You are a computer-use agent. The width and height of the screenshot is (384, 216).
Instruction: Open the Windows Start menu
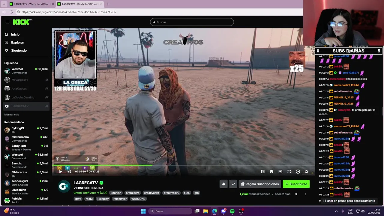click(143, 211)
